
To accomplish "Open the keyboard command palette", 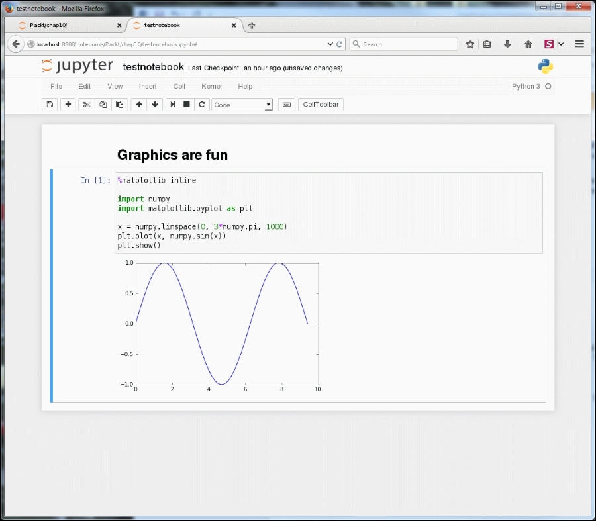I will pyautogui.click(x=286, y=104).
